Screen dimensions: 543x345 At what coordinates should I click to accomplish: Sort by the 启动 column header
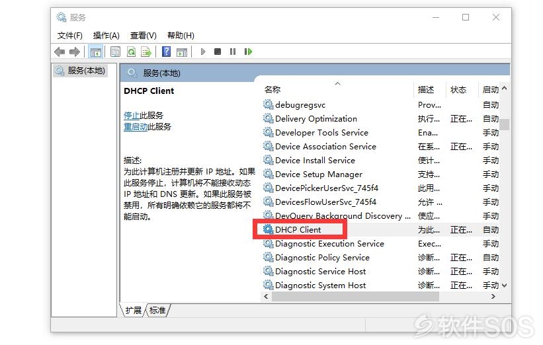[x=491, y=90]
